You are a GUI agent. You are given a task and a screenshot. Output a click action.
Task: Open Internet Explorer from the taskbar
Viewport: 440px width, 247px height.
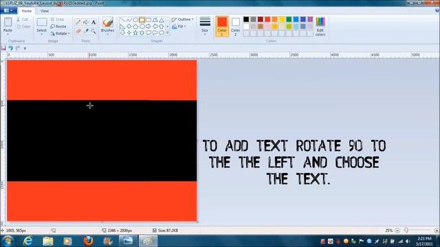click(27, 241)
